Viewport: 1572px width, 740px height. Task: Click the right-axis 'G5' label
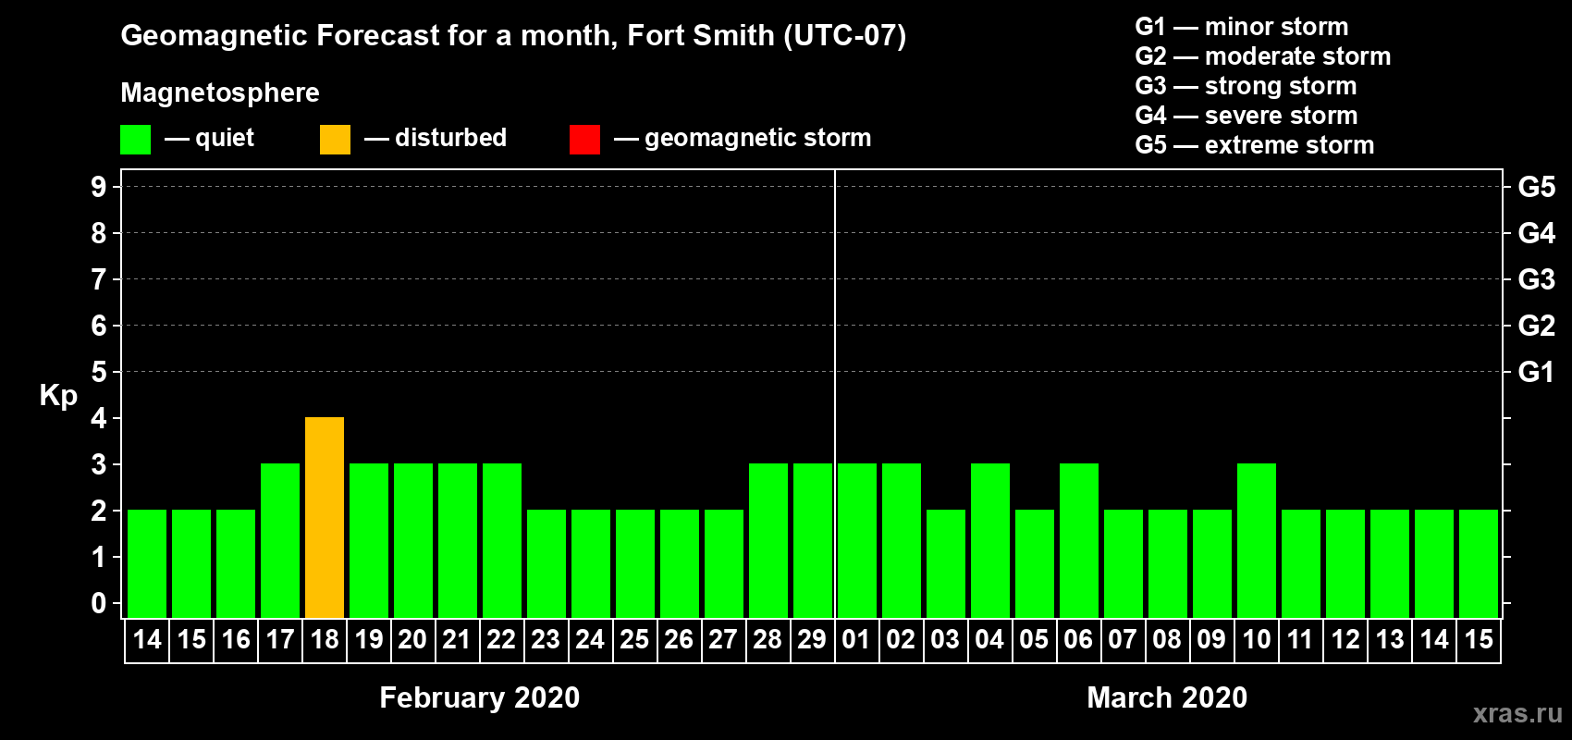1536,187
